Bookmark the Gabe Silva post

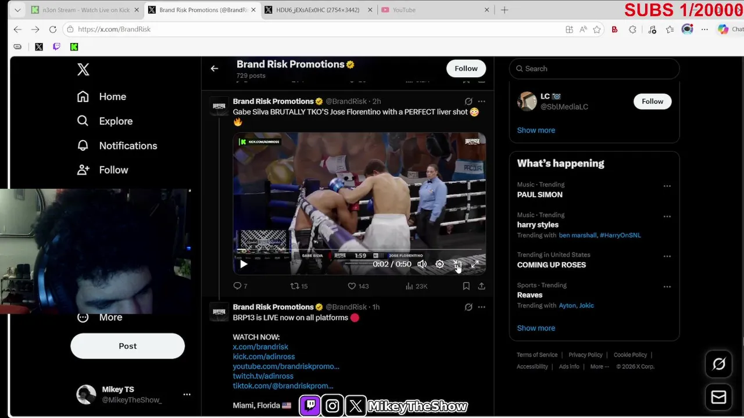pos(466,286)
